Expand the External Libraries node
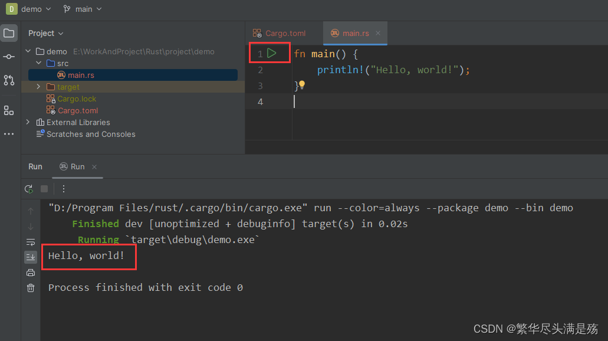Image resolution: width=608 pixels, height=341 pixels. pos(28,122)
